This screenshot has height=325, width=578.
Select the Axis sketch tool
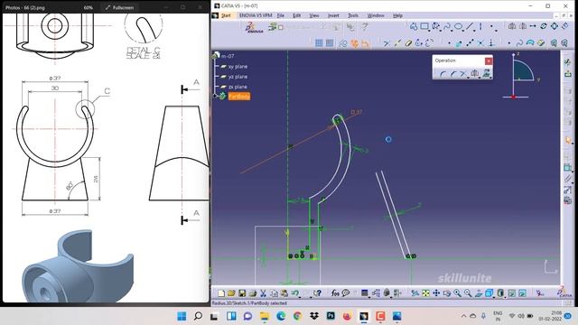pyautogui.click(x=480, y=26)
